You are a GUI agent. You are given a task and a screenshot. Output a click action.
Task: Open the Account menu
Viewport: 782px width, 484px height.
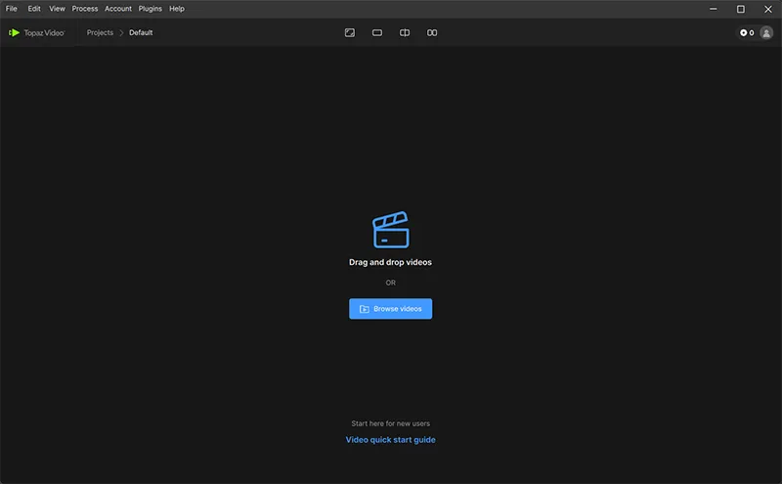point(118,9)
